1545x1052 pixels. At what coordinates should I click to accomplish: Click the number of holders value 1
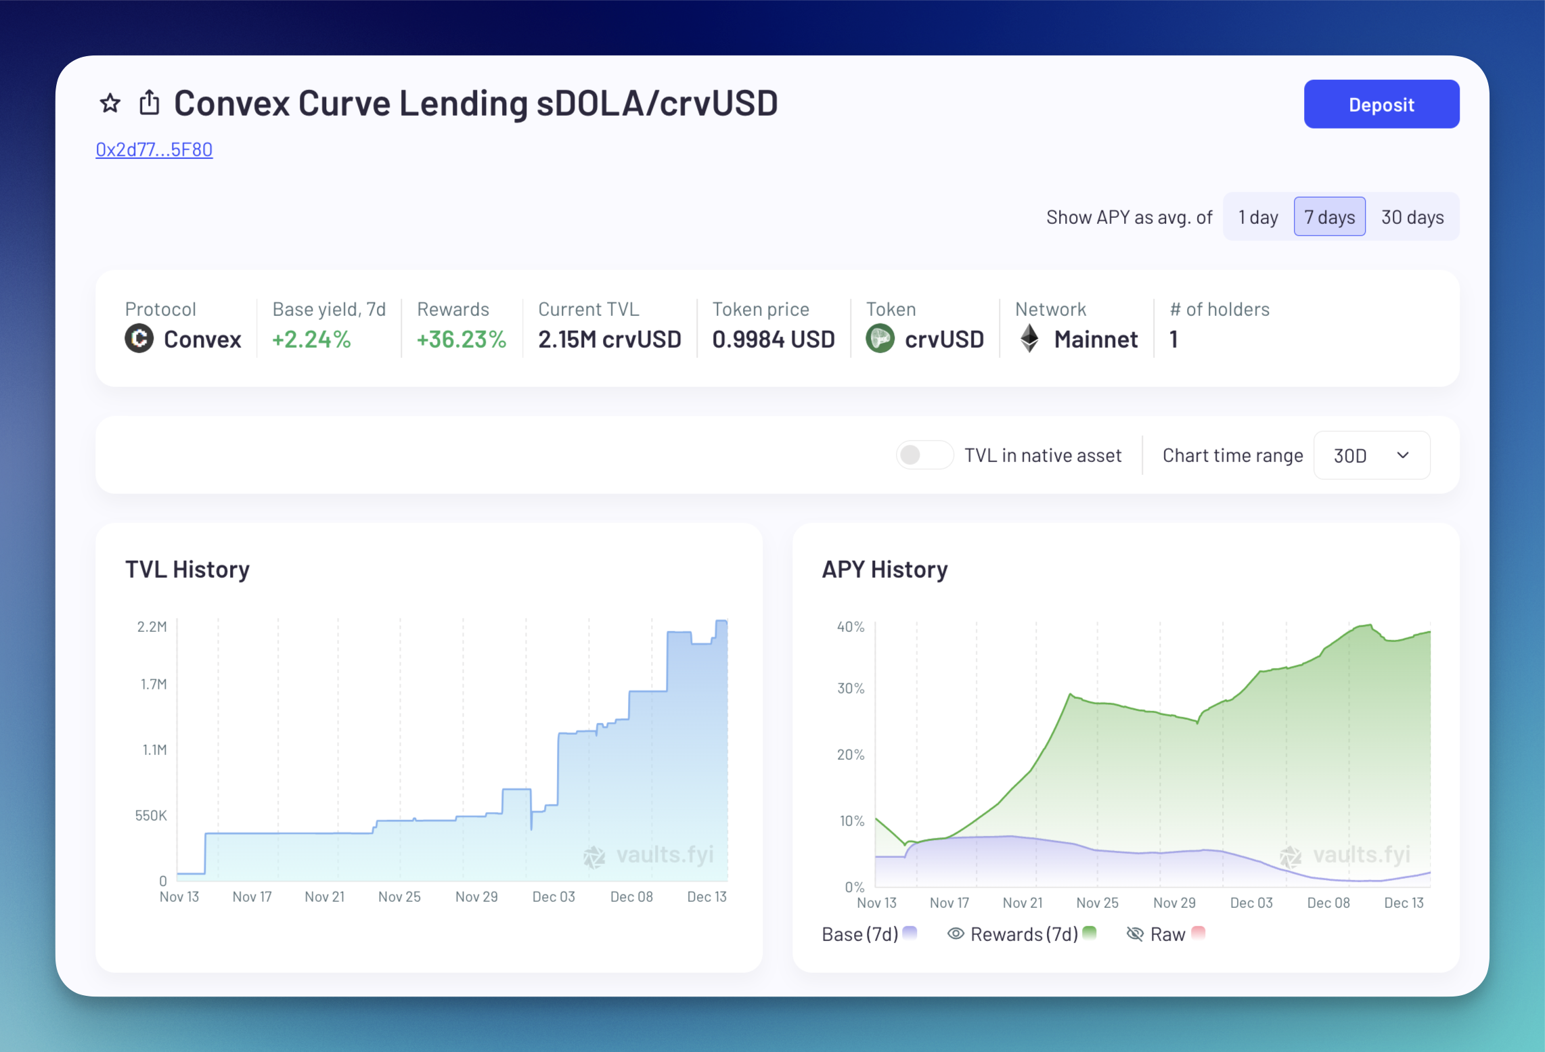[x=1174, y=339]
